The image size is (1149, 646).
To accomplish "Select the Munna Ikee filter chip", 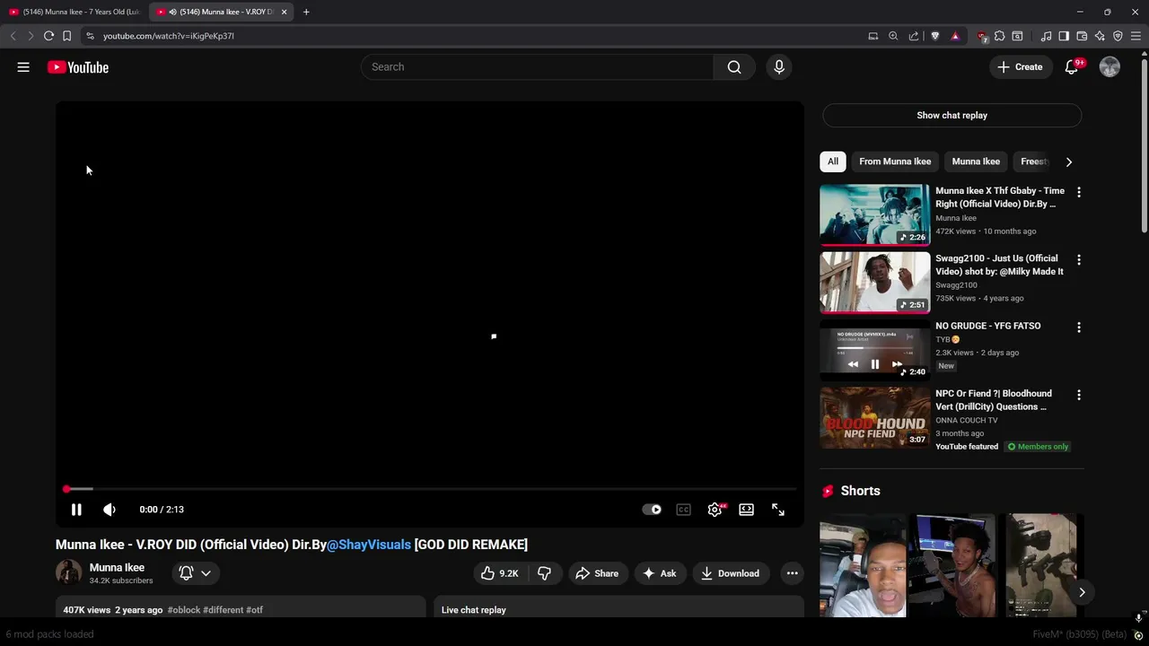I will [976, 161].
